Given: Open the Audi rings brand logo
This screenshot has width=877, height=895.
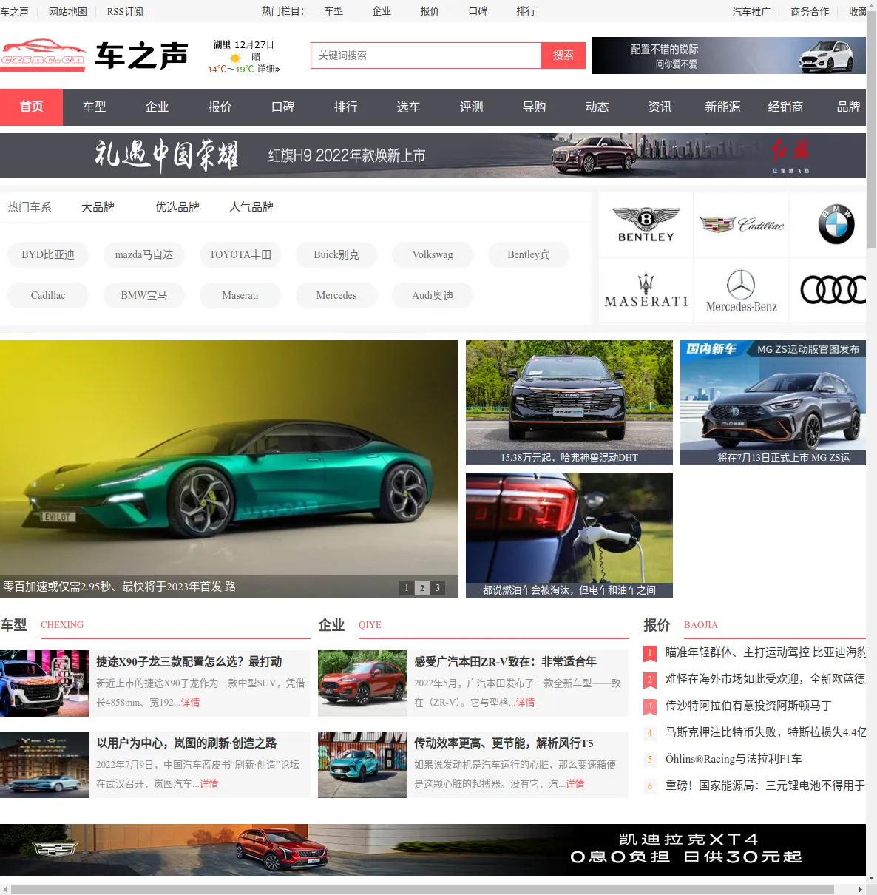Looking at the screenshot, I should [x=833, y=291].
